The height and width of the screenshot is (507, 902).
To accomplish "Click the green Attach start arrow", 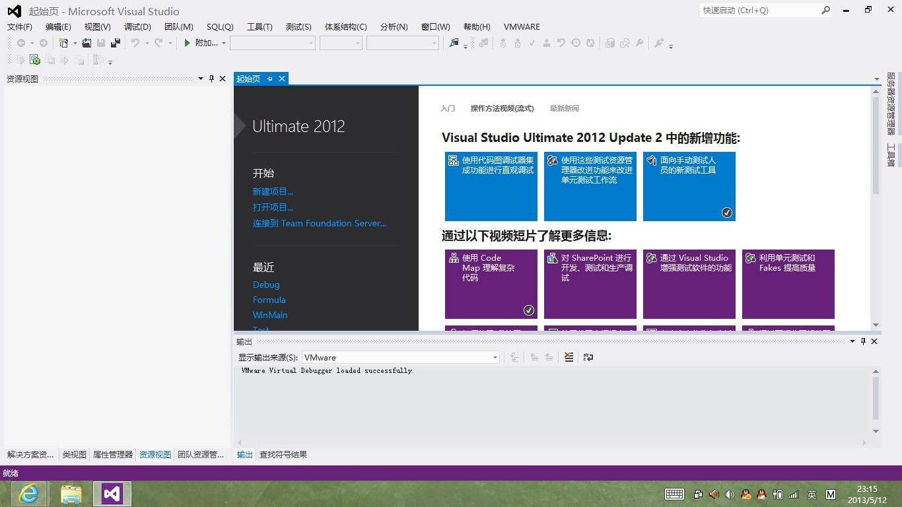I will click(188, 43).
